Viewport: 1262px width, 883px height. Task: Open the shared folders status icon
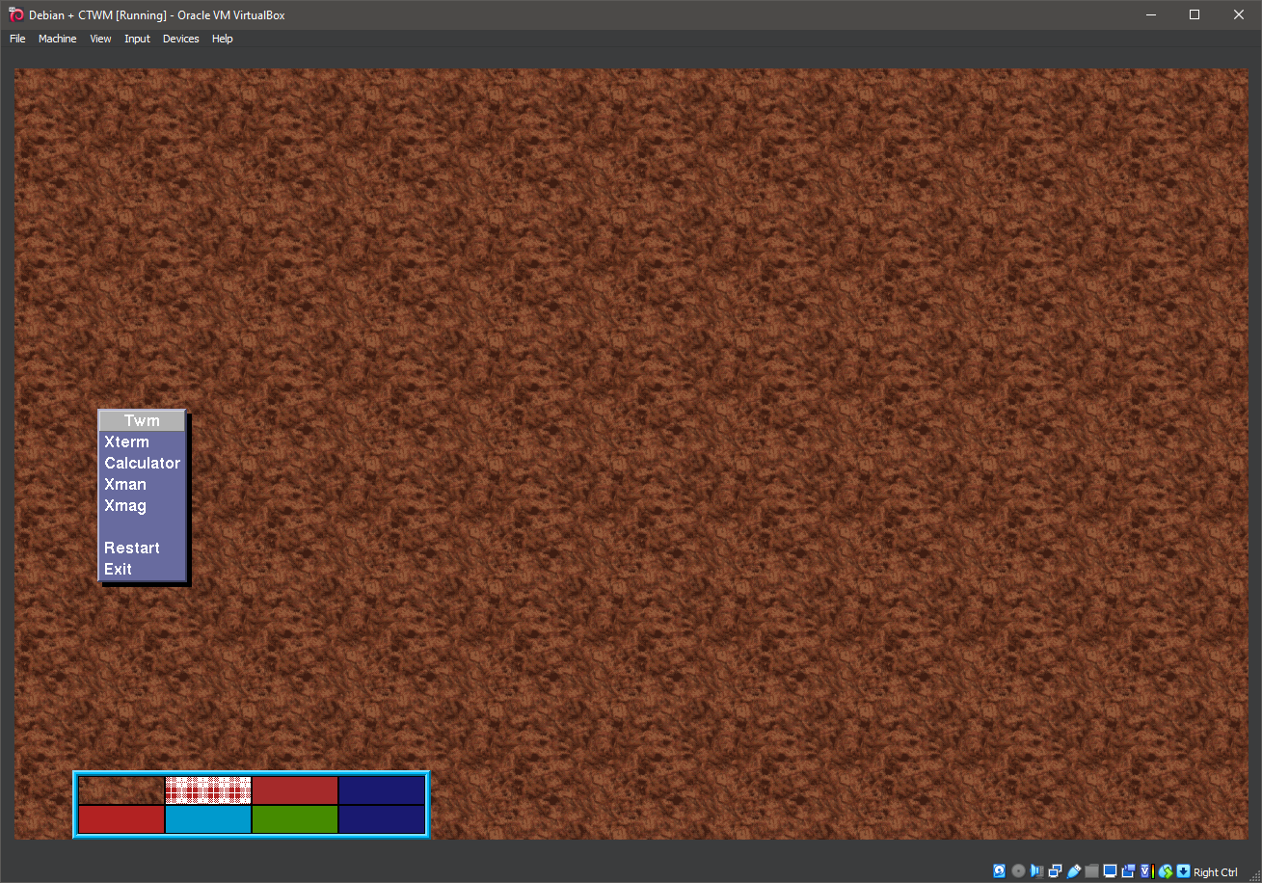pos(1091,871)
